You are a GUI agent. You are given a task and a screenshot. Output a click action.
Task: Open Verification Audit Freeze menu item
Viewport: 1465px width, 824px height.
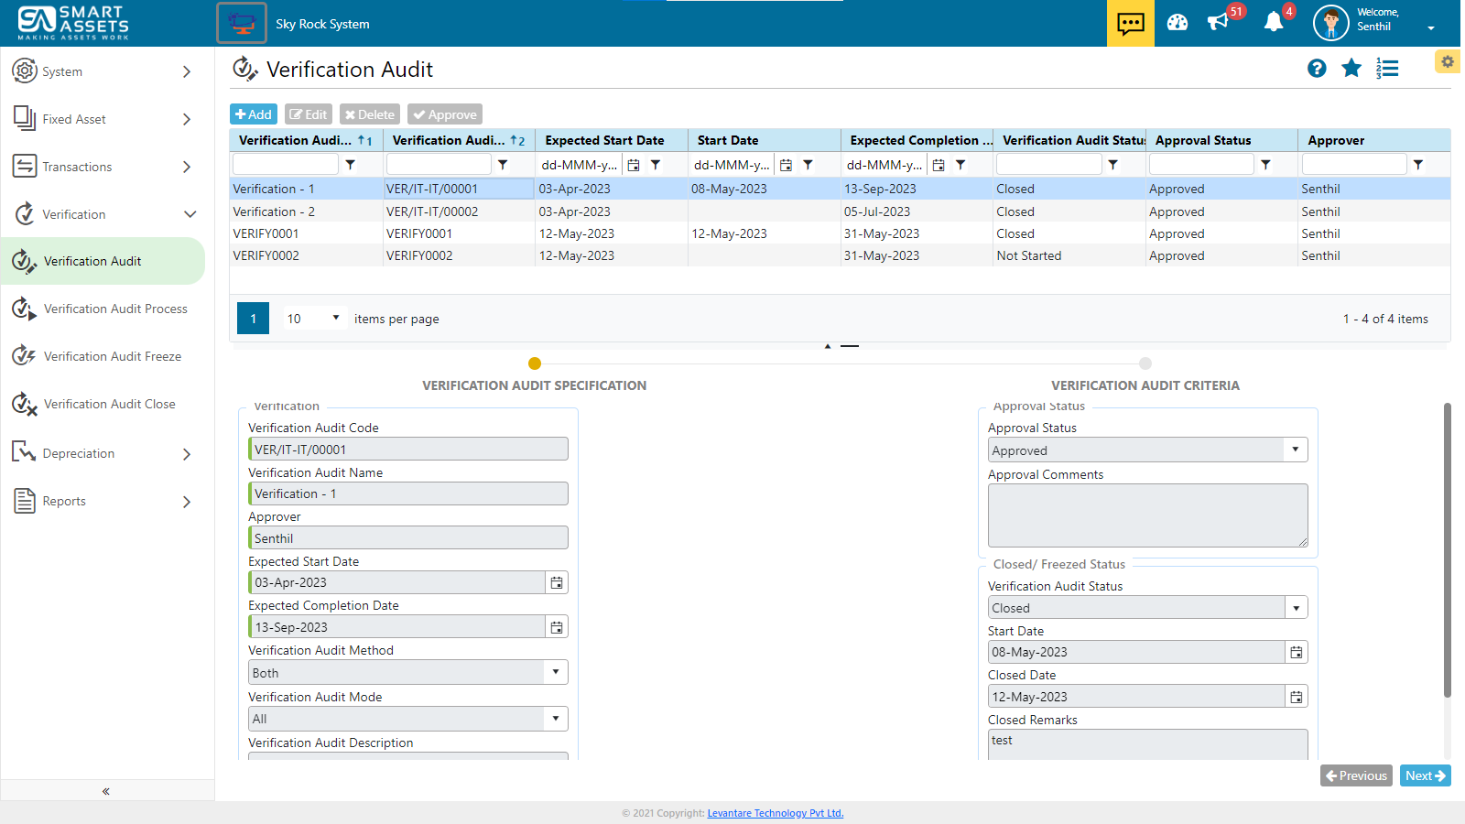click(x=112, y=356)
